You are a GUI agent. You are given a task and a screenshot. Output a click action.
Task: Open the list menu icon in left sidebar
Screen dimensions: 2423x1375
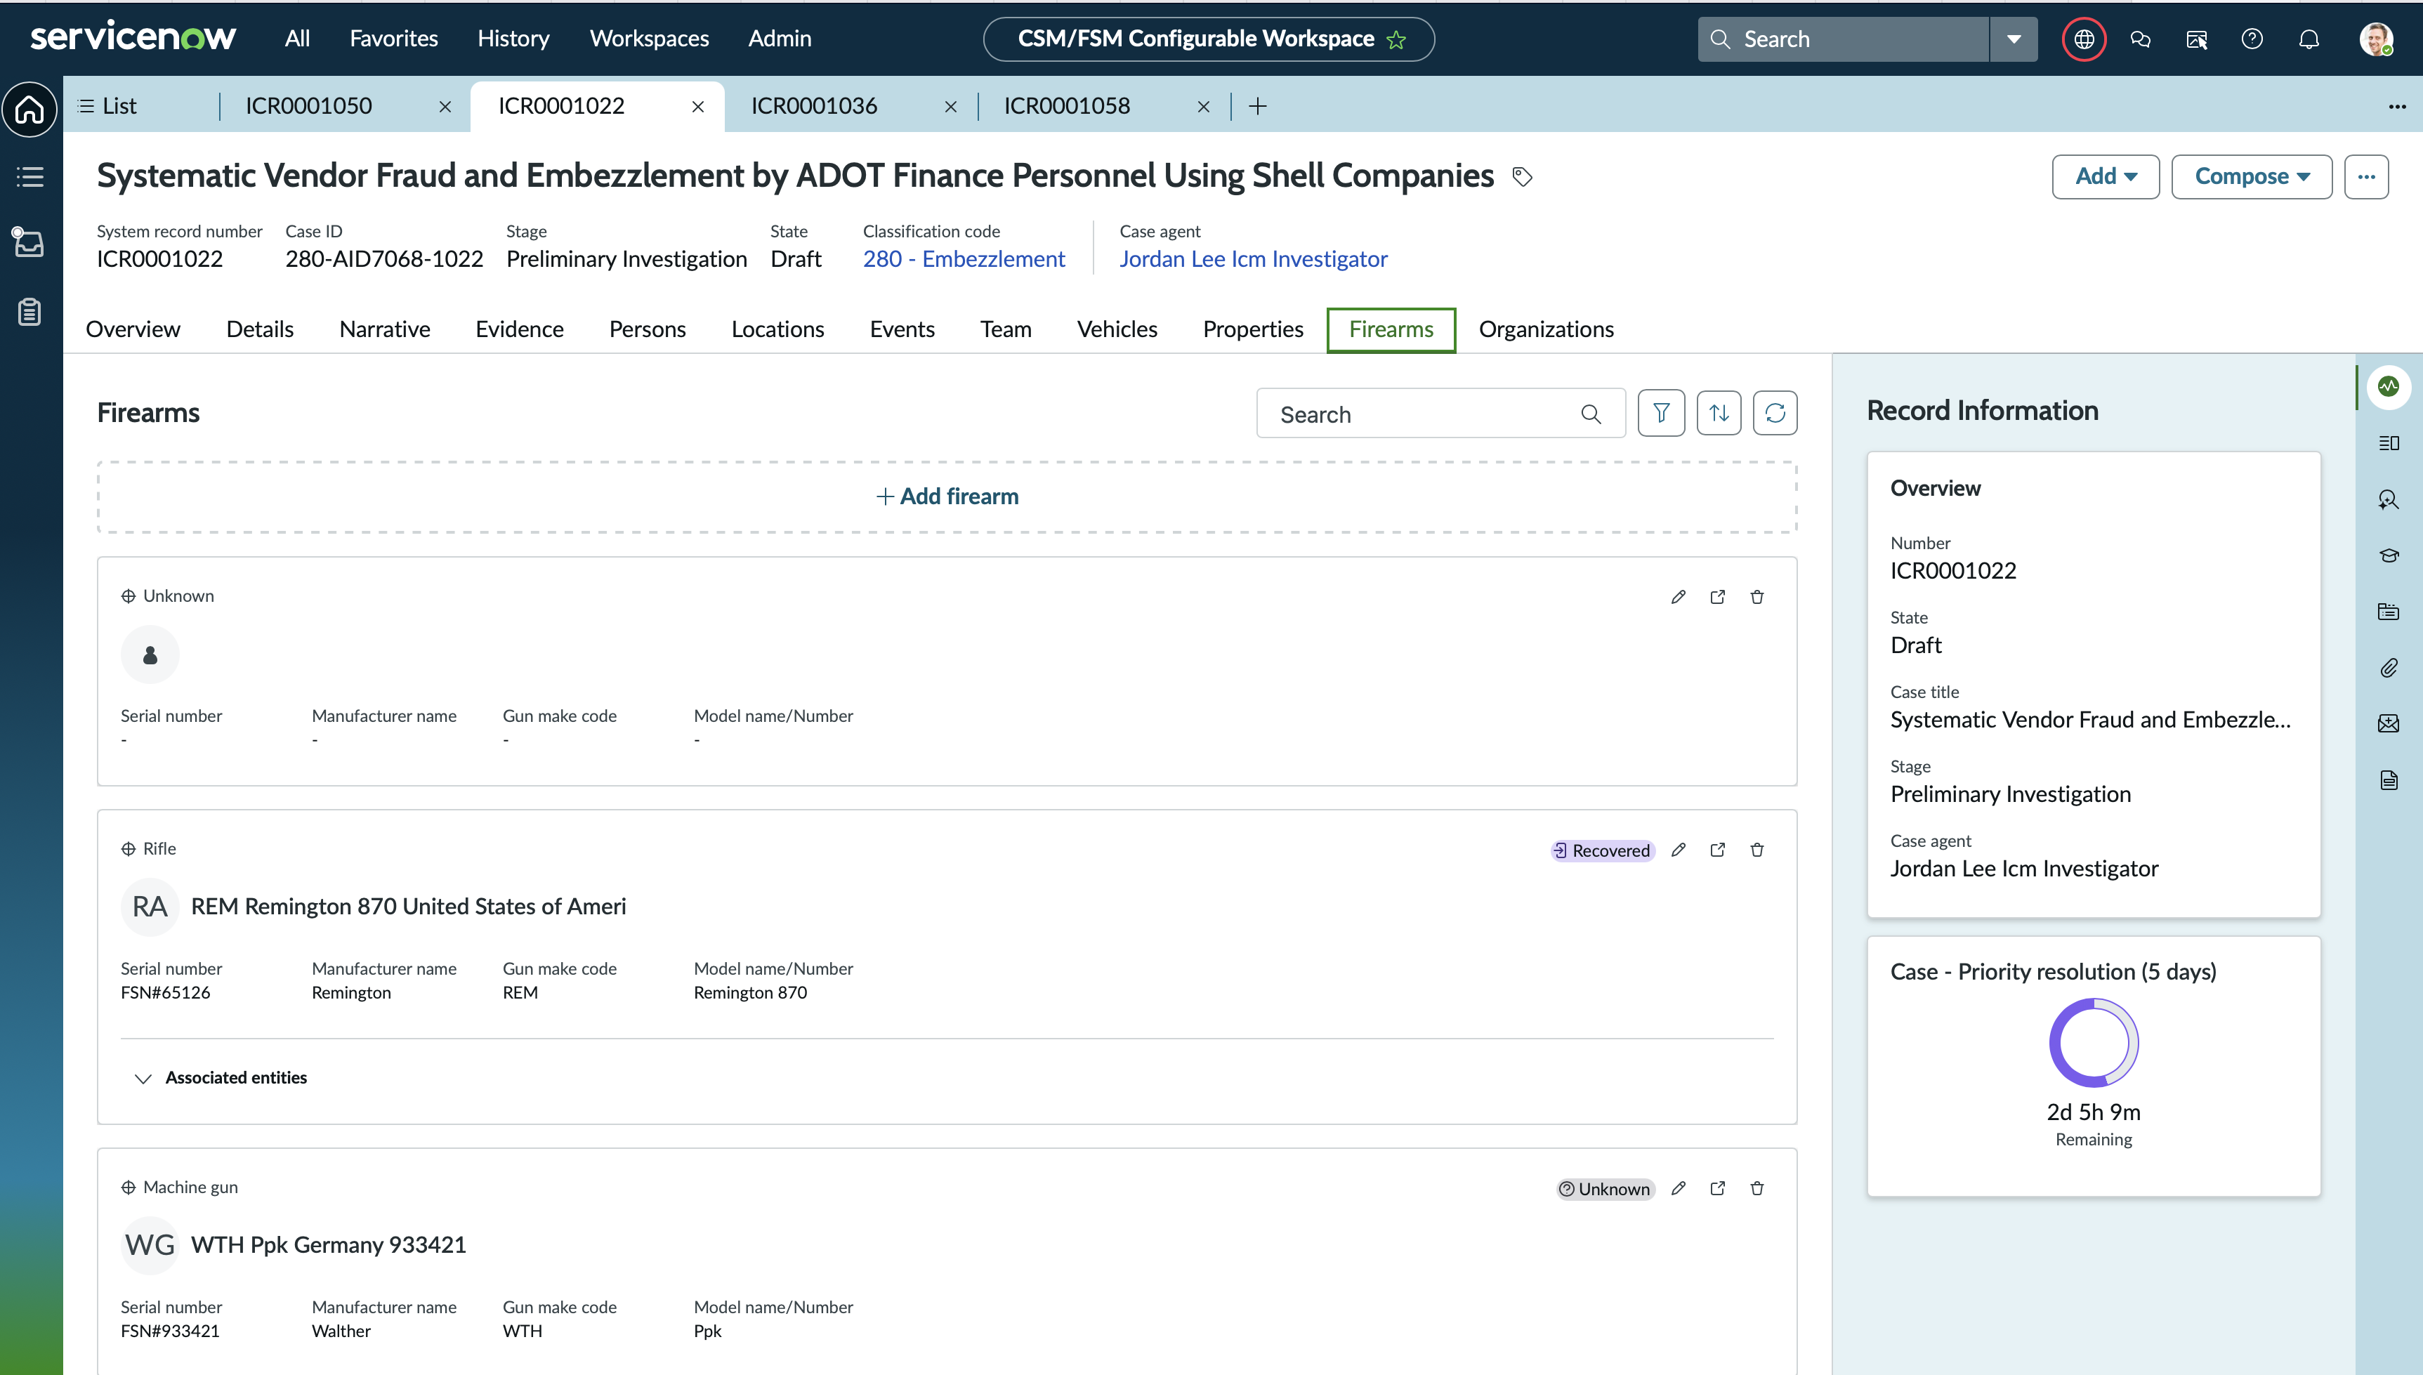coord(30,176)
